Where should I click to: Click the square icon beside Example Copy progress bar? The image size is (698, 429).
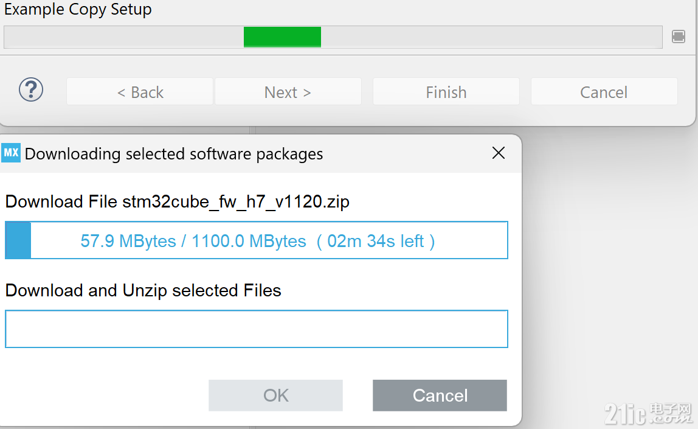click(679, 37)
